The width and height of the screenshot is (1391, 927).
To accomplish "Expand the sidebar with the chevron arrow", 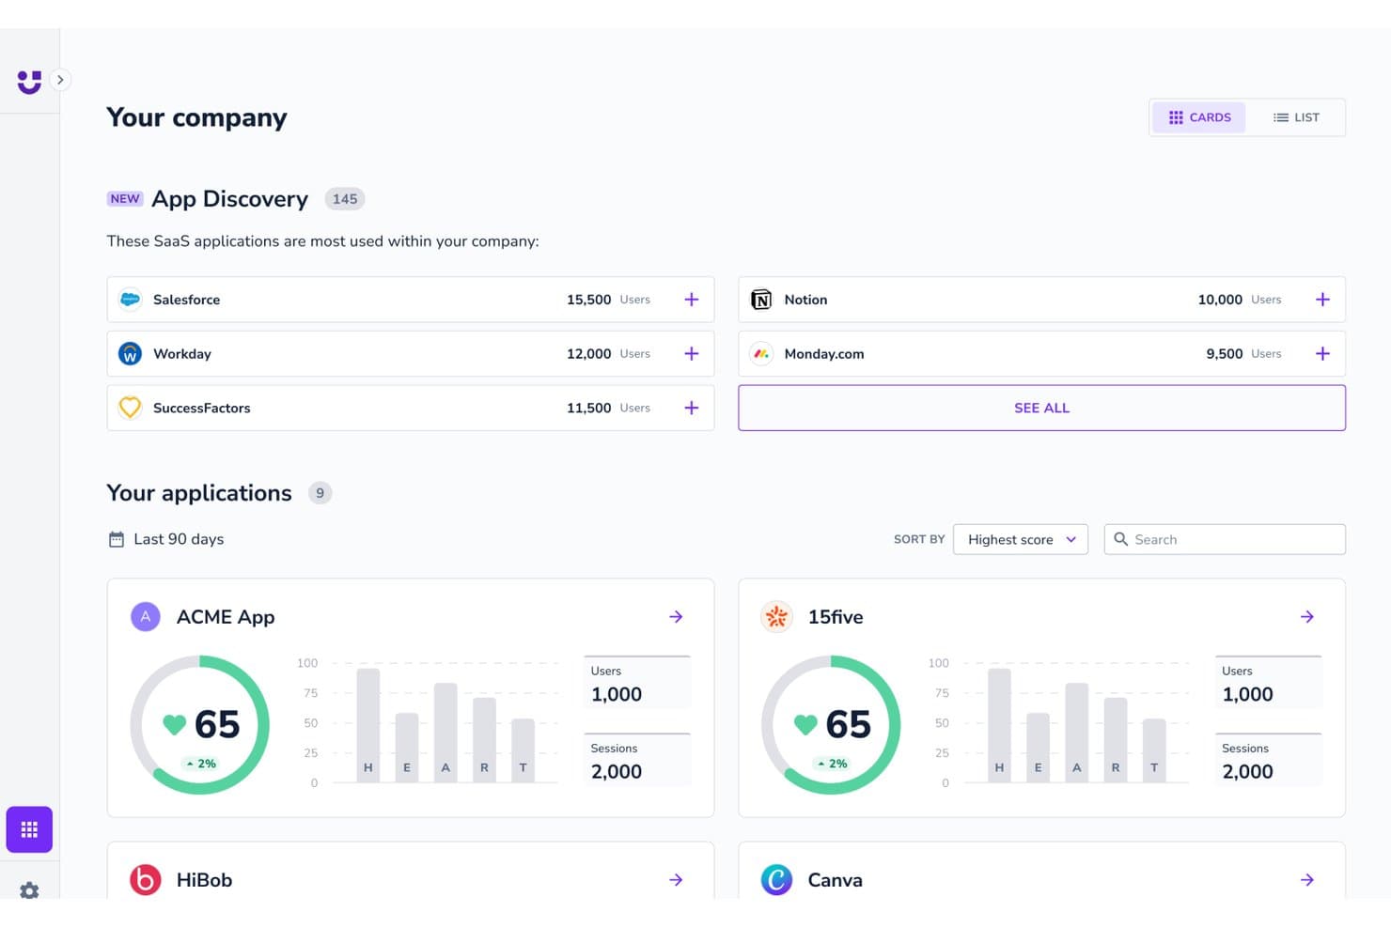I will [60, 80].
